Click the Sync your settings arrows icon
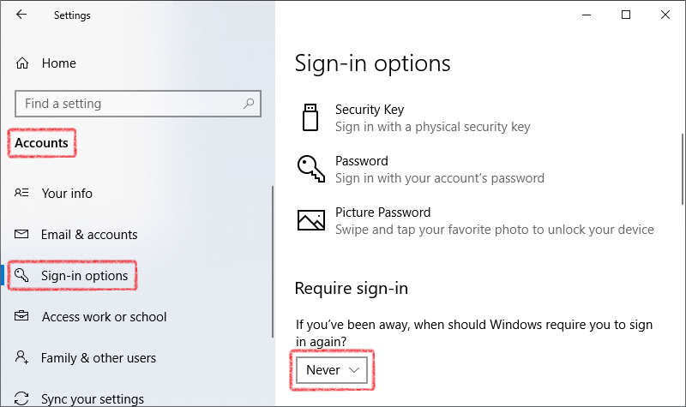The image size is (686, 407). (x=21, y=398)
